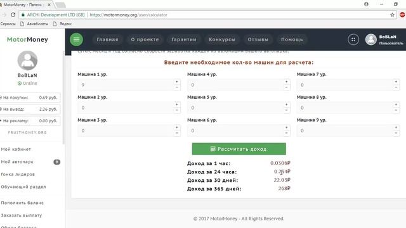Click the sidebar profile avatar picture

pos(27,61)
